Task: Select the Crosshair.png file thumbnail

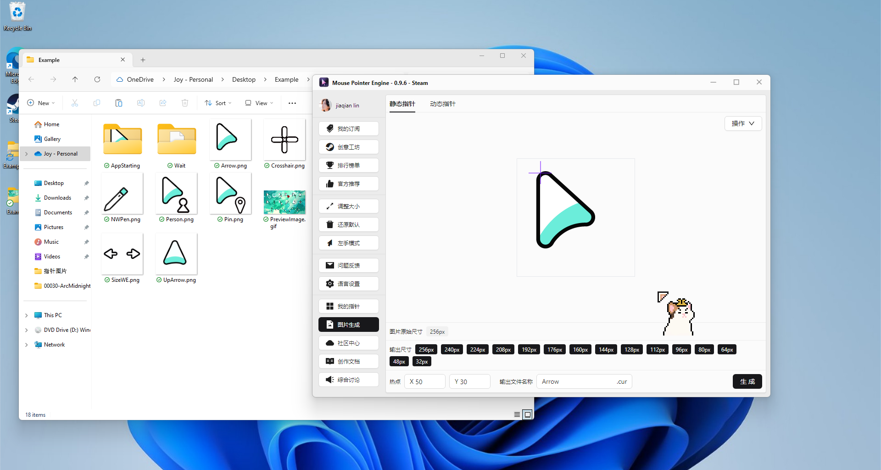Action: (284, 140)
